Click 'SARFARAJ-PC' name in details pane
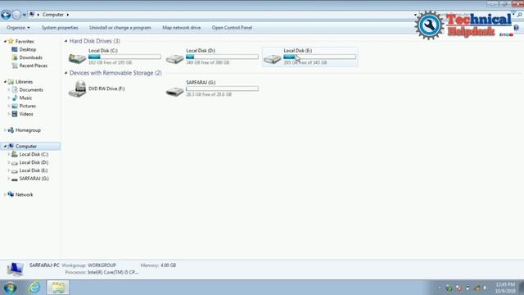524x295 pixels. (44, 265)
